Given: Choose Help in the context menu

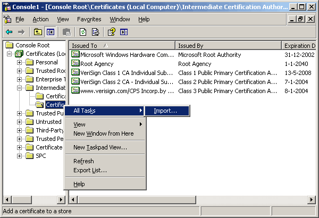Looking at the screenshot, I should (x=105, y=184).
